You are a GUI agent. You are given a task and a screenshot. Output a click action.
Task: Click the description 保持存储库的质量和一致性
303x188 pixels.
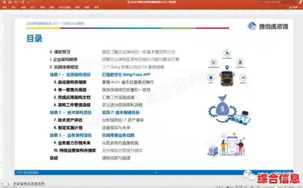click(x=126, y=90)
